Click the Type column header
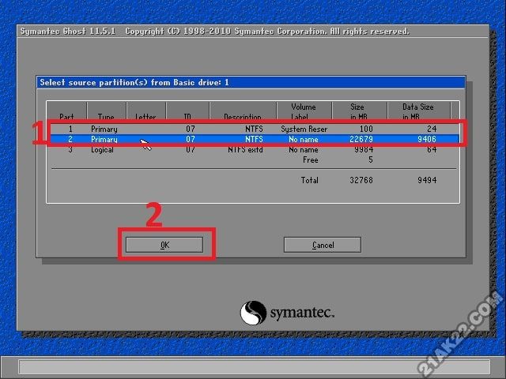This screenshot has height=379, width=506. (106, 111)
